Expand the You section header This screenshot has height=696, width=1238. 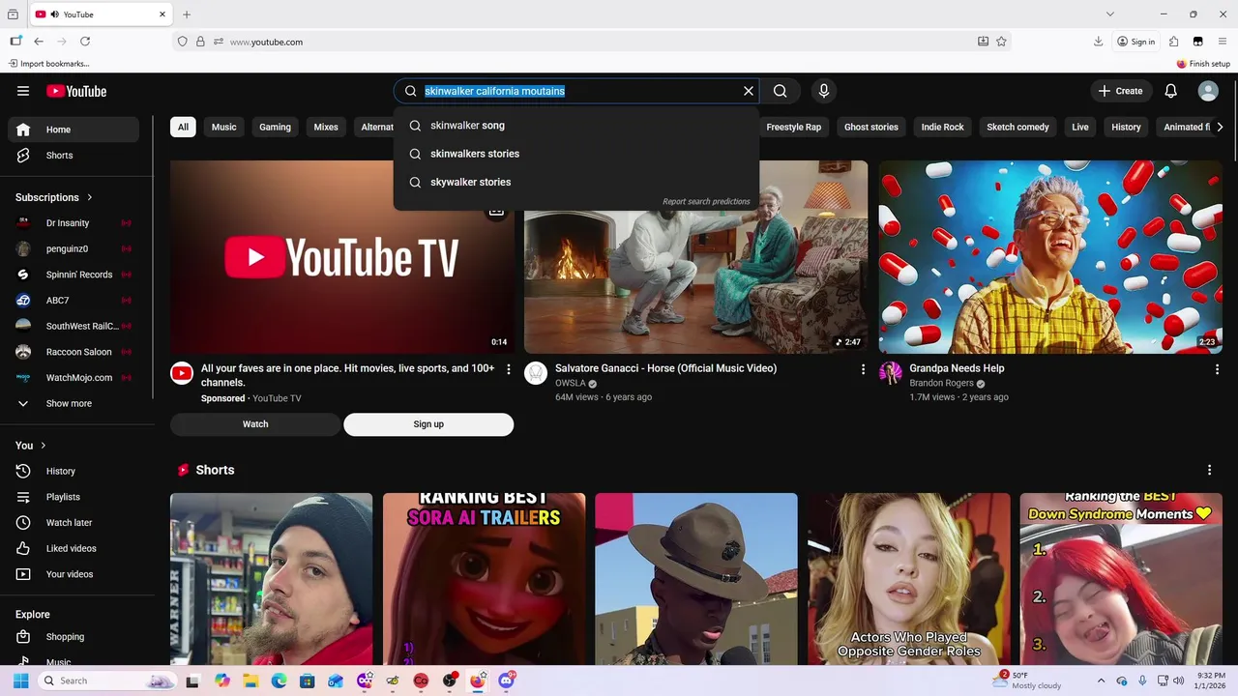[31, 446]
